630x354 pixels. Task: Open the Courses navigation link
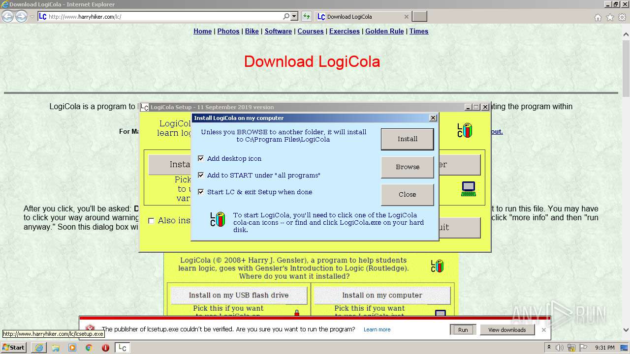pos(311,31)
